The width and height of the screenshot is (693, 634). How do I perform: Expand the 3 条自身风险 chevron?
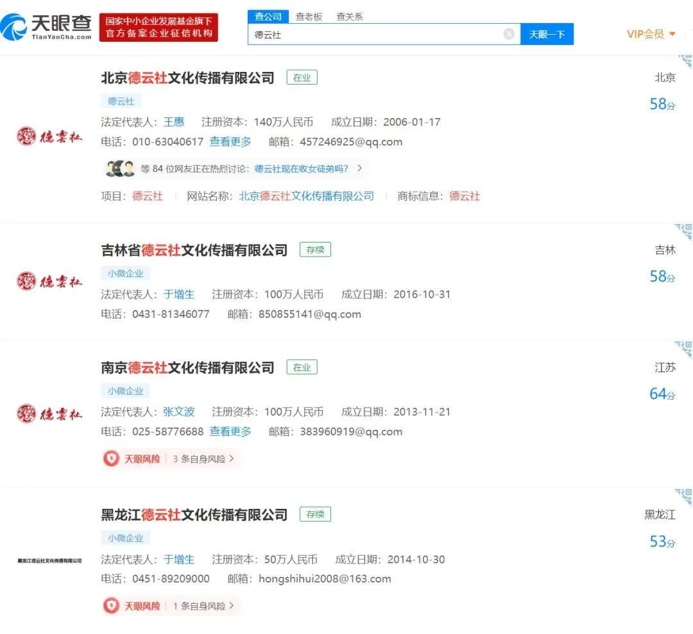tap(231, 458)
